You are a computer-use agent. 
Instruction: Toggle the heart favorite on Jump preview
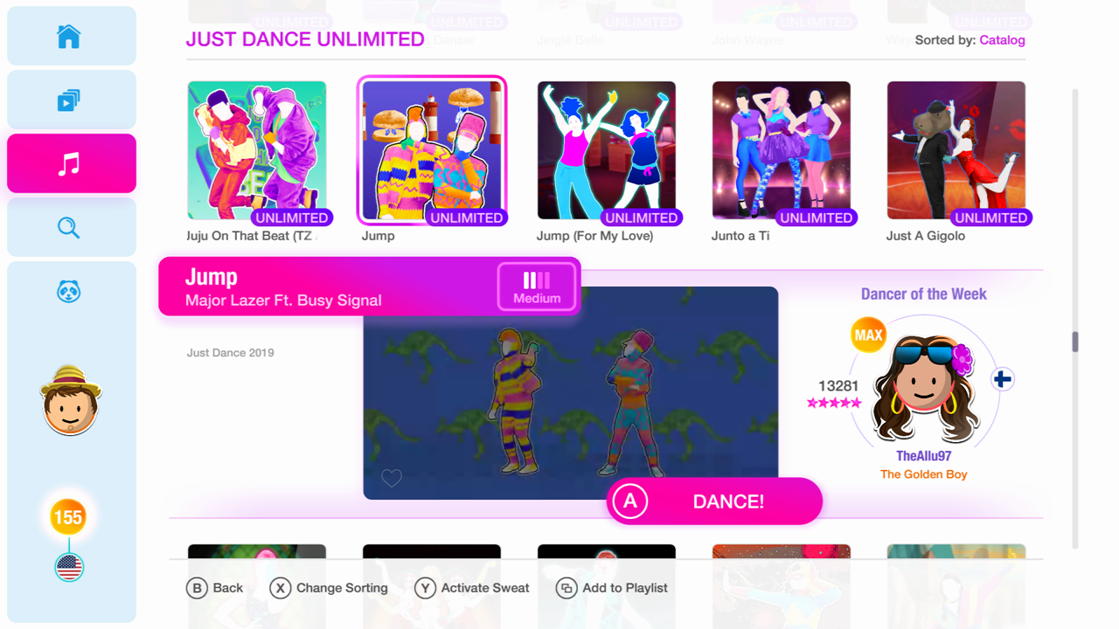[392, 478]
